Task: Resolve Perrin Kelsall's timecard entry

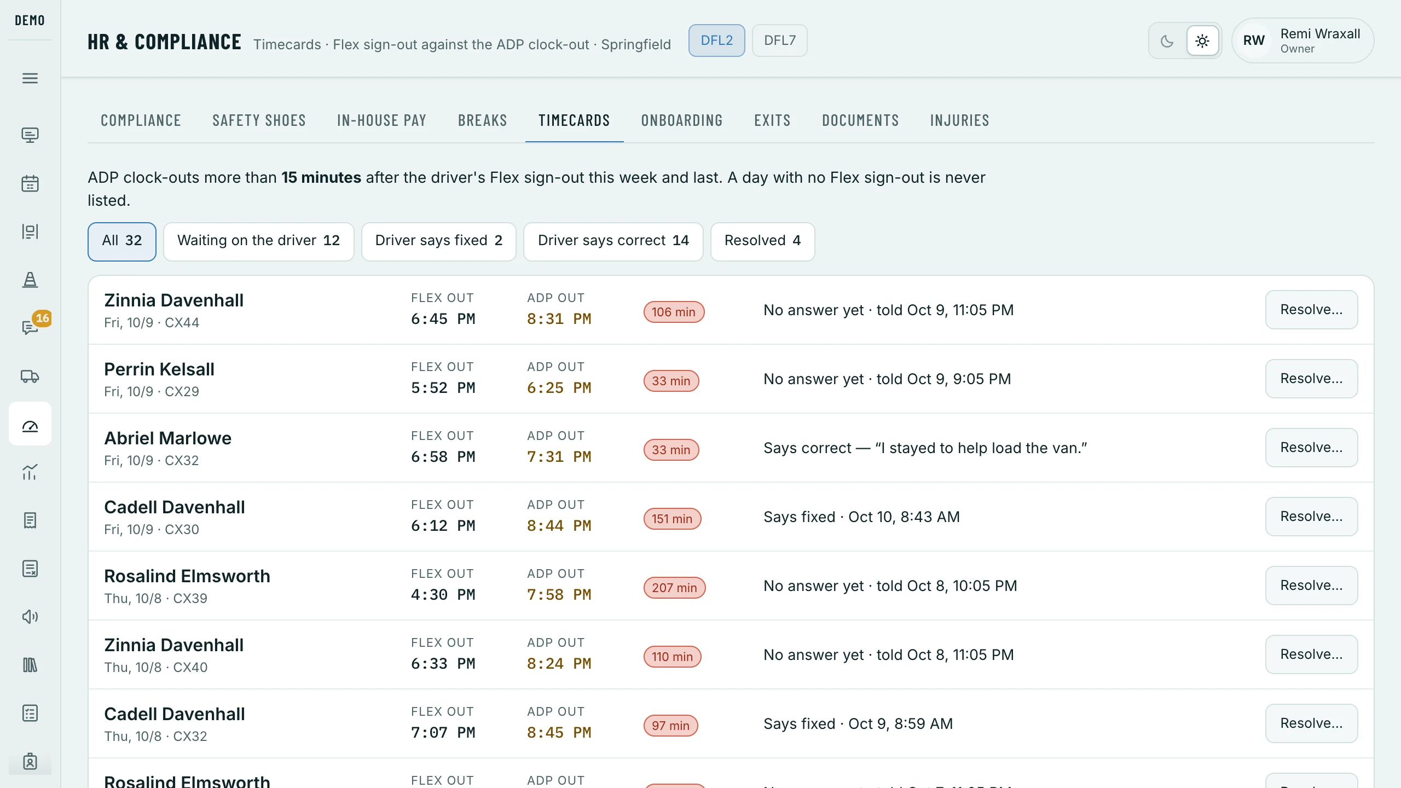Action: 1311,379
